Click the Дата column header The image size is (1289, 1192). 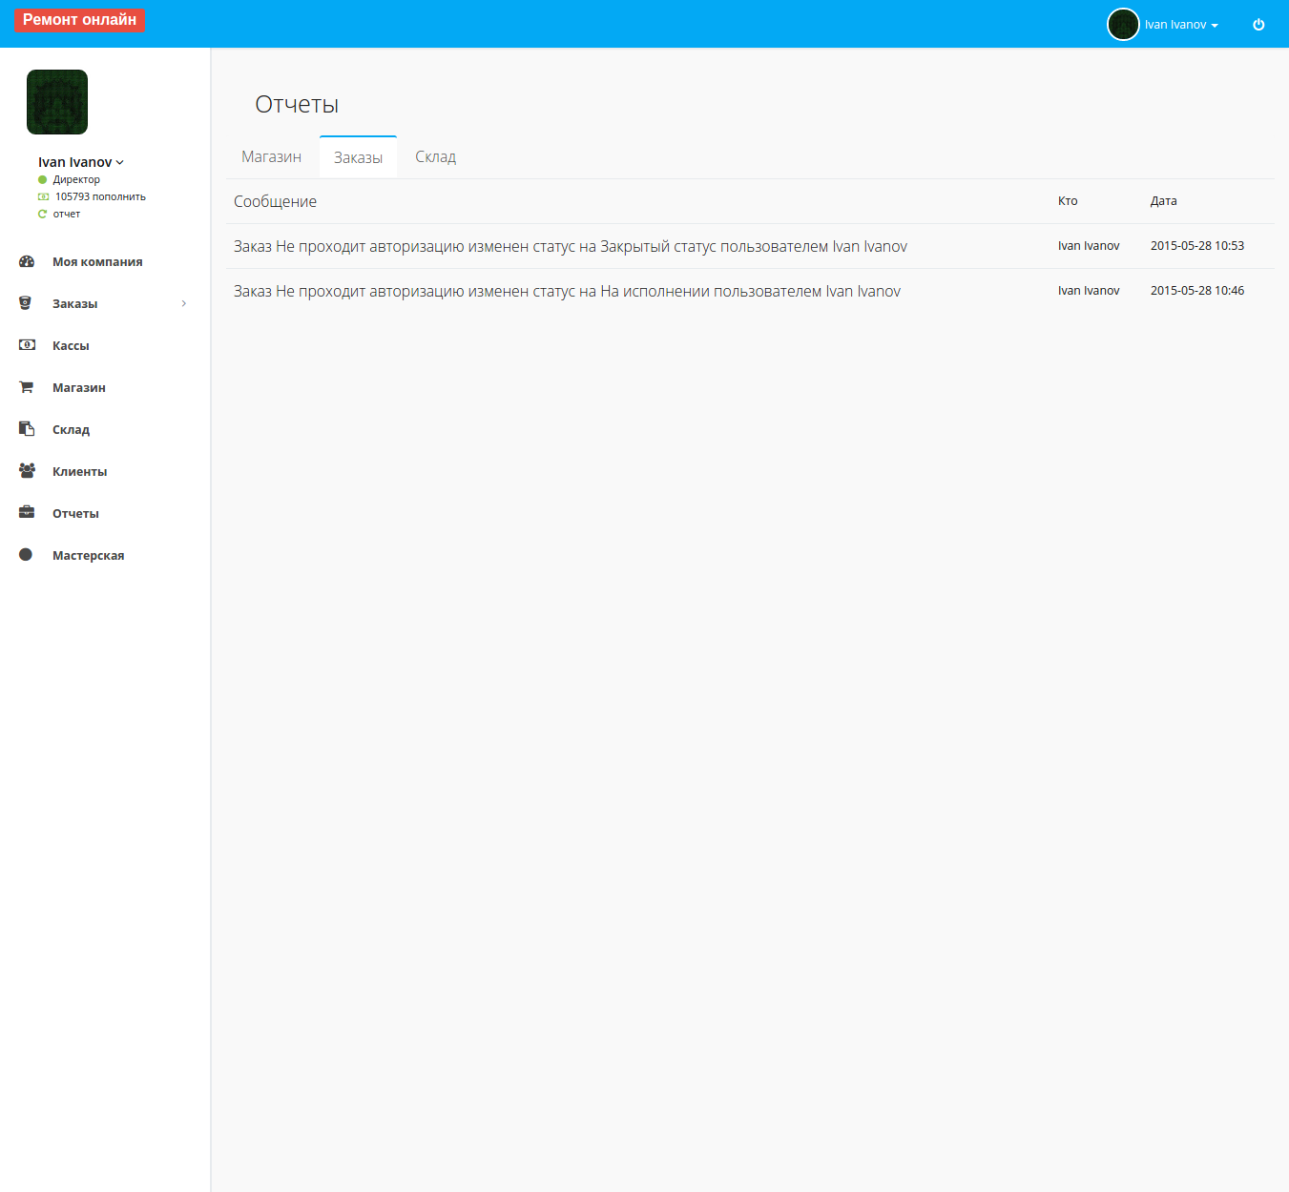point(1164,201)
